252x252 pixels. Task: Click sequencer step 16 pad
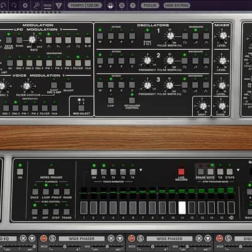coord(231,208)
